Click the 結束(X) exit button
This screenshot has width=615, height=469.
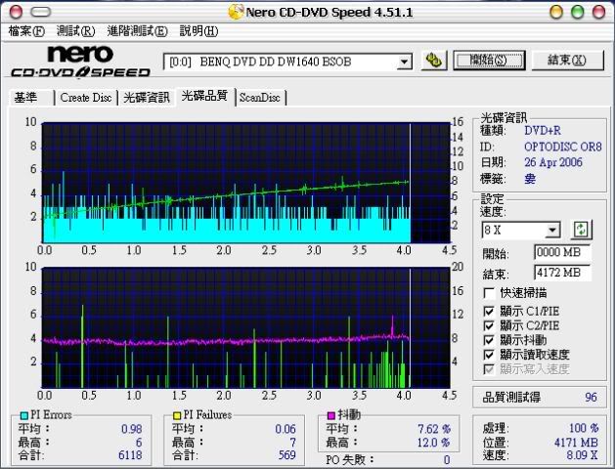[567, 61]
